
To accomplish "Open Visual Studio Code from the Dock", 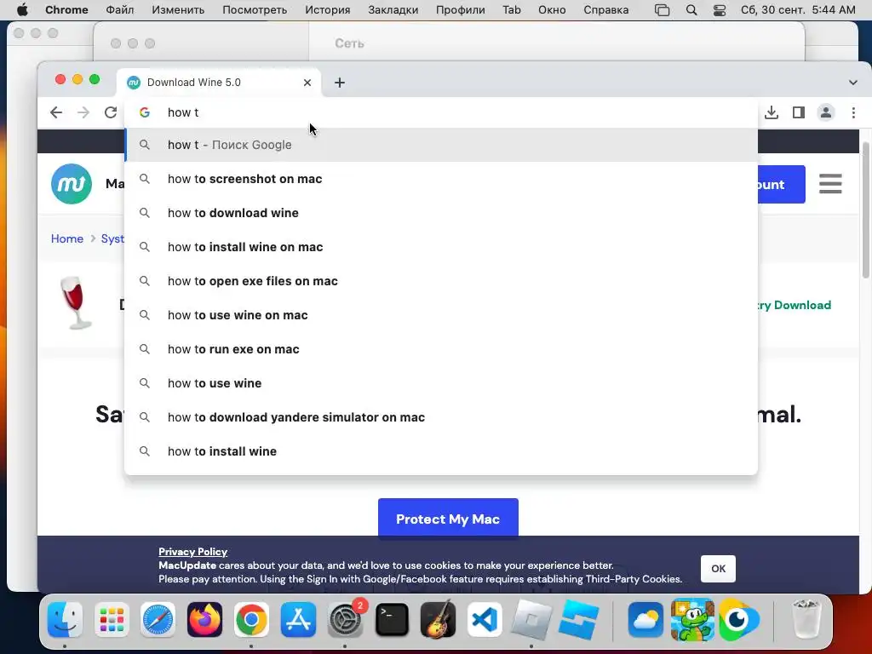I will pos(485,619).
